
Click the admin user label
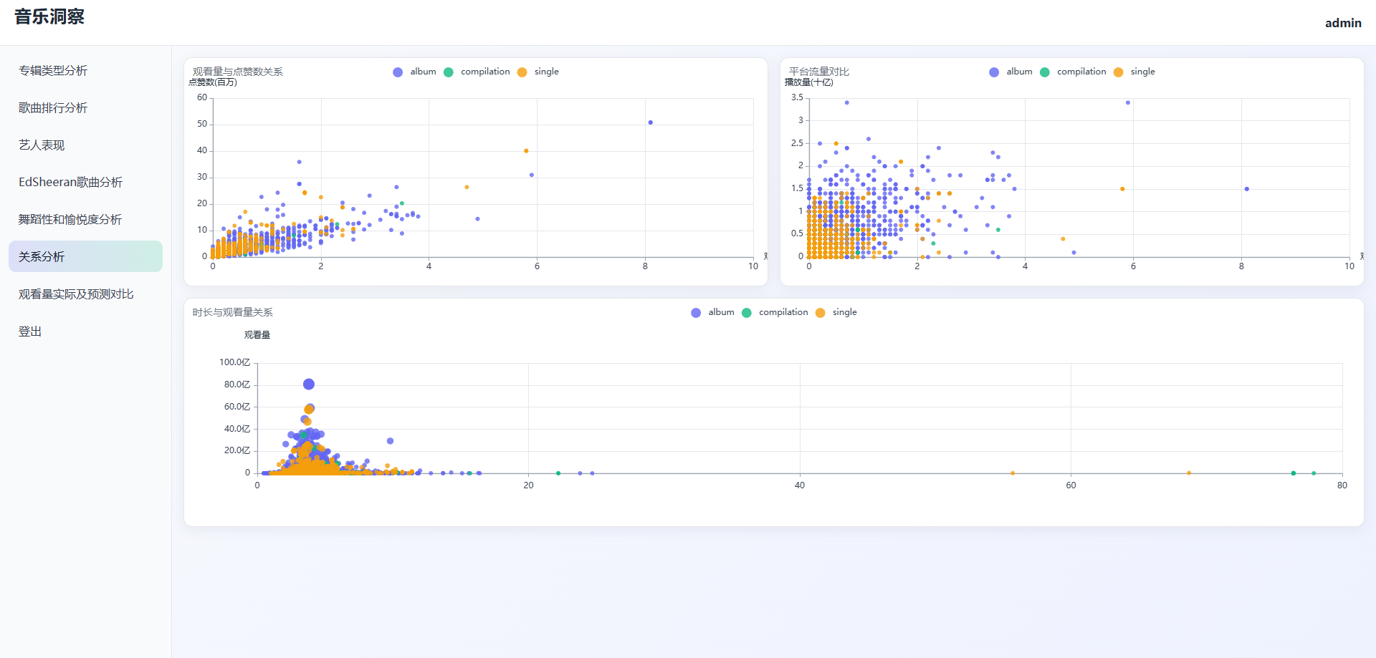point(1342,23)
